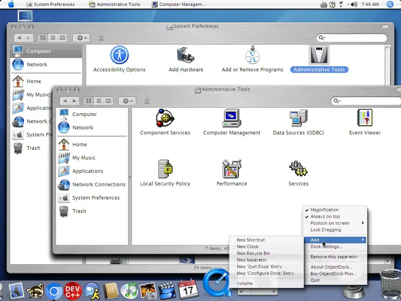
Task: Click blue ring browser icon in dock
Action: 54,291
